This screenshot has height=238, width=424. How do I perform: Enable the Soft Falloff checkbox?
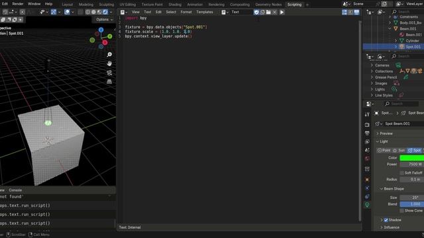tap(402, 173)
